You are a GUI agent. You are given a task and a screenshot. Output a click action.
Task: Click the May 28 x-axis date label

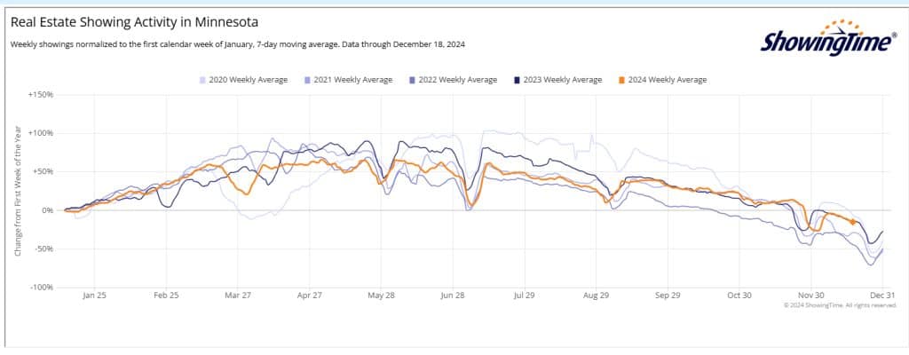[x=380, y=296]
